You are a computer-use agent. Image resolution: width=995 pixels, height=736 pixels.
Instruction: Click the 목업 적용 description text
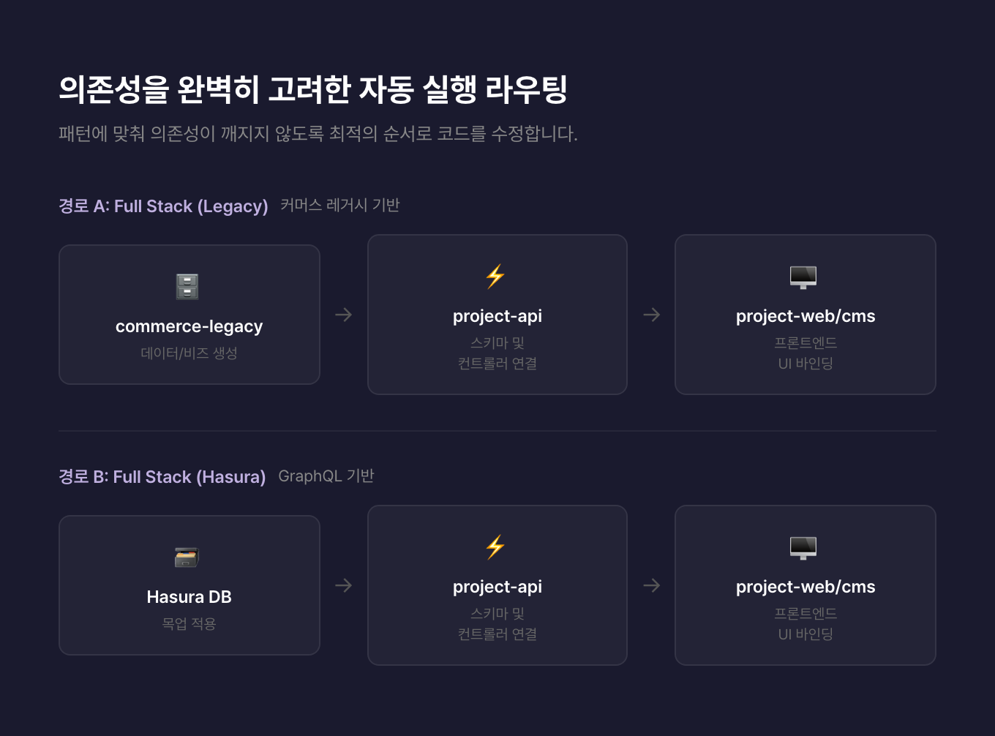(x=189, y=623)
